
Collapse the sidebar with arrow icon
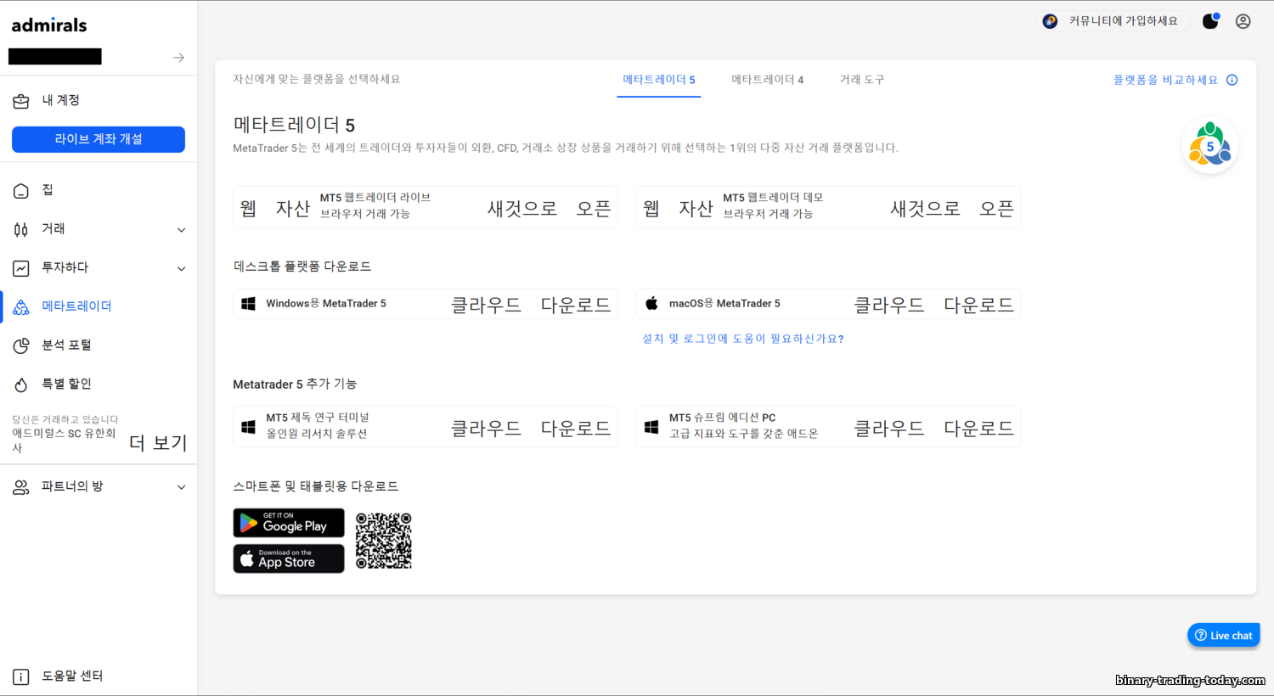pos(178,58)
